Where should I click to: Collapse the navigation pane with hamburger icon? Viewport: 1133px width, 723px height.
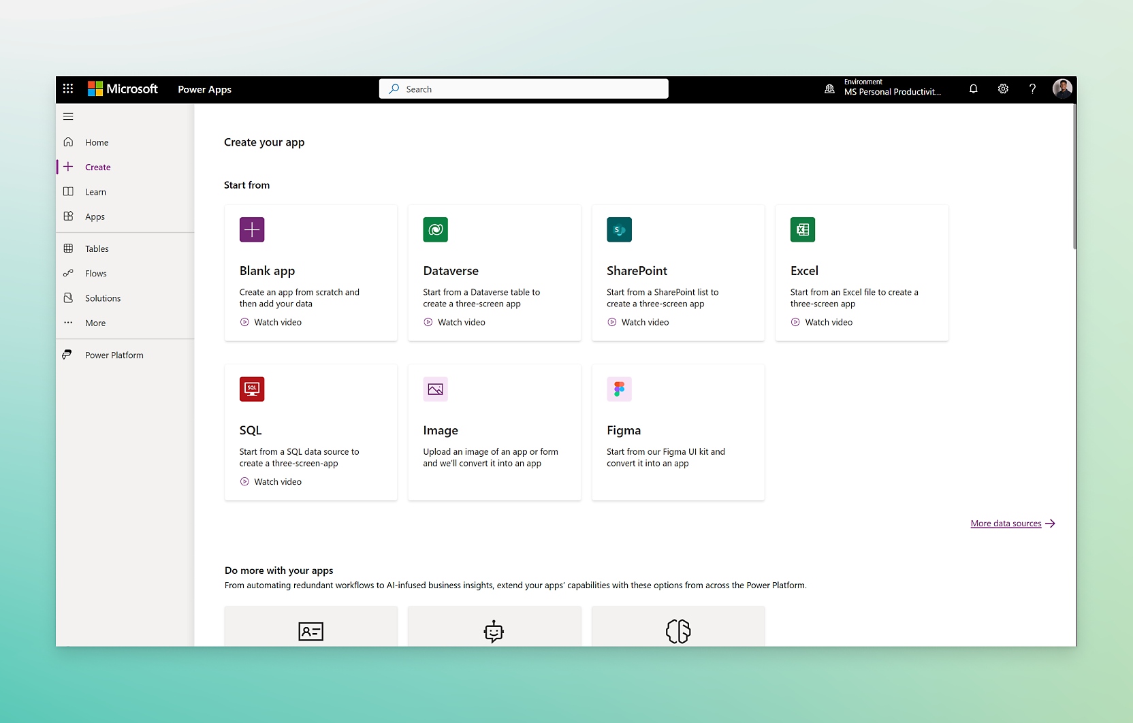[x=68, y=116]
